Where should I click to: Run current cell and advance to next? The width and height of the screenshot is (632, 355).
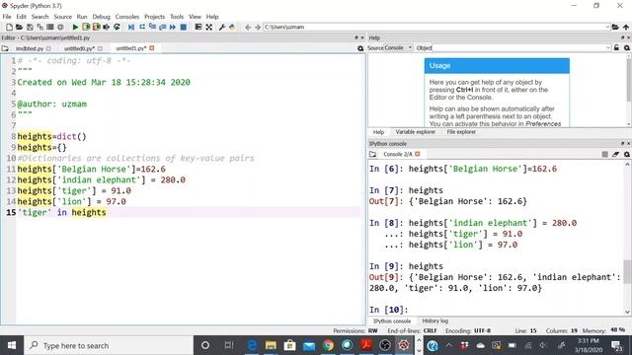tap(96, 27)
